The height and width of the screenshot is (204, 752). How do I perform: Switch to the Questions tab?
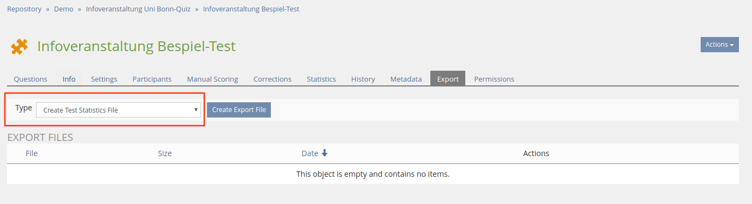click(x=31, y=79)
